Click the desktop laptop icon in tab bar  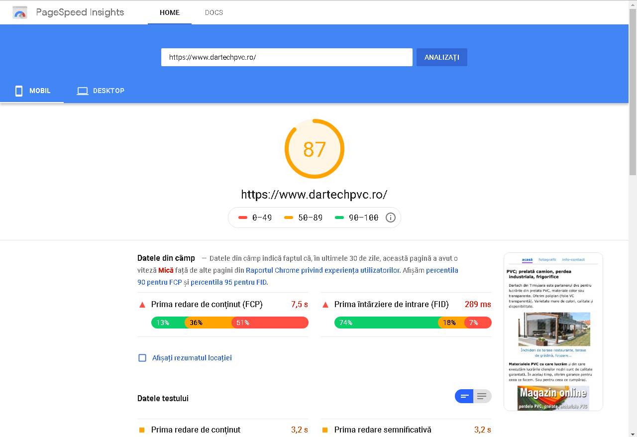[83, 91]
